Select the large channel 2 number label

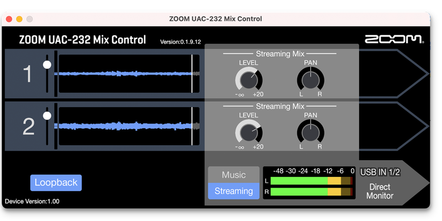(x=28, y=126)
